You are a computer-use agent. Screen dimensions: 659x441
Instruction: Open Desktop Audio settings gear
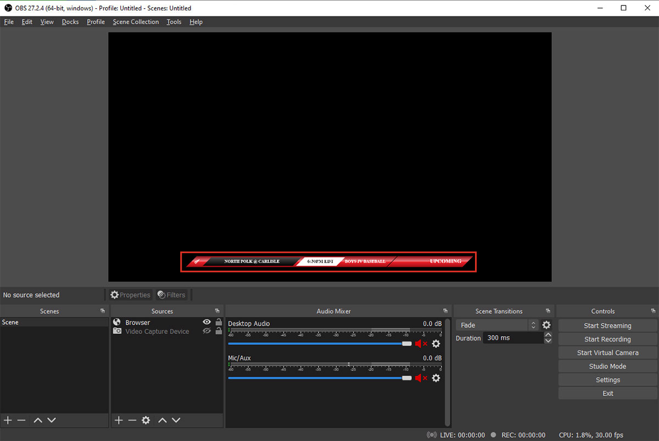pyautogui.click(x=436, y=344)
